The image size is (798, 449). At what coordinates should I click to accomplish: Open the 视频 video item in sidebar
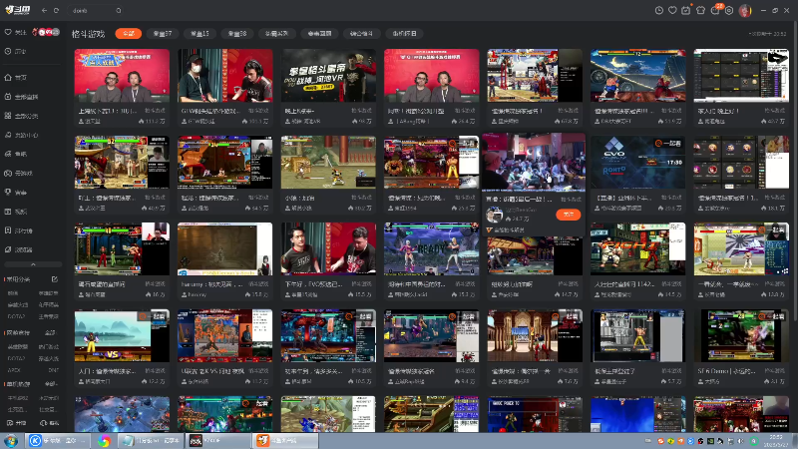(16, 212)
